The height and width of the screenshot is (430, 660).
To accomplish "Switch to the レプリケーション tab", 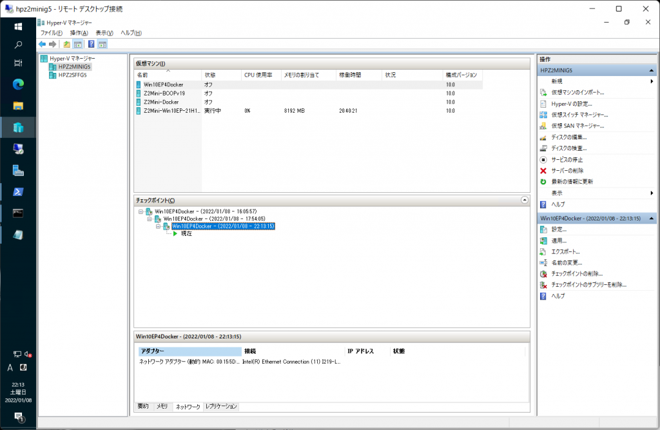I will pyautogui.click(x=221, y=406).
